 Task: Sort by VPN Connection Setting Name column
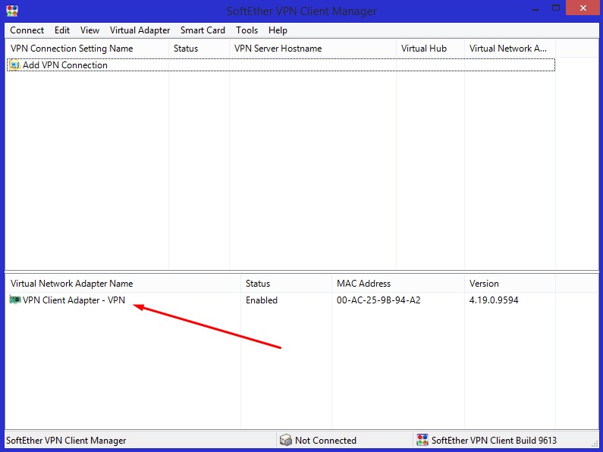(x=88, y=49)
